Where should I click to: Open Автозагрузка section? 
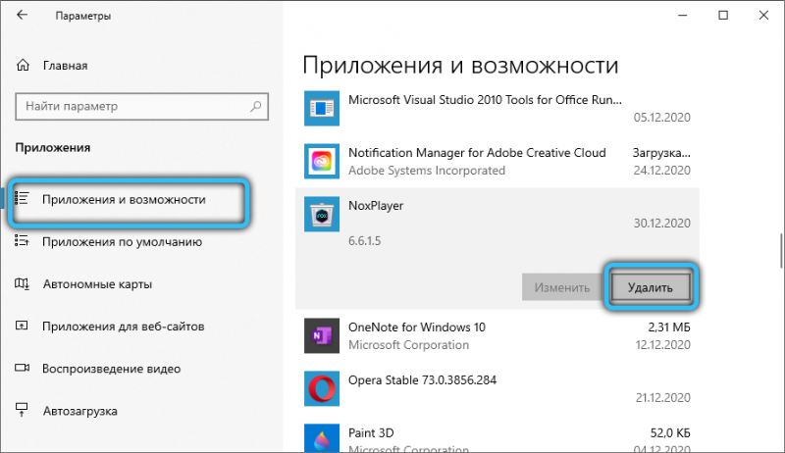pos(80,411)
